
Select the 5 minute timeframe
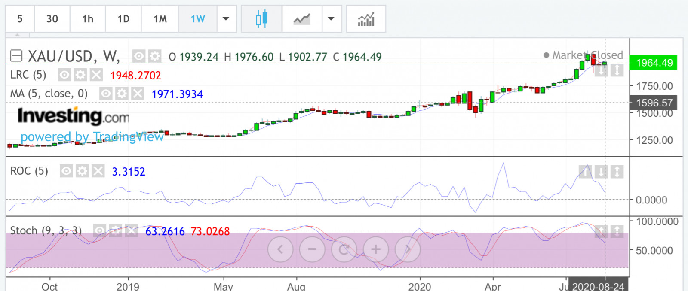point(20,19)
